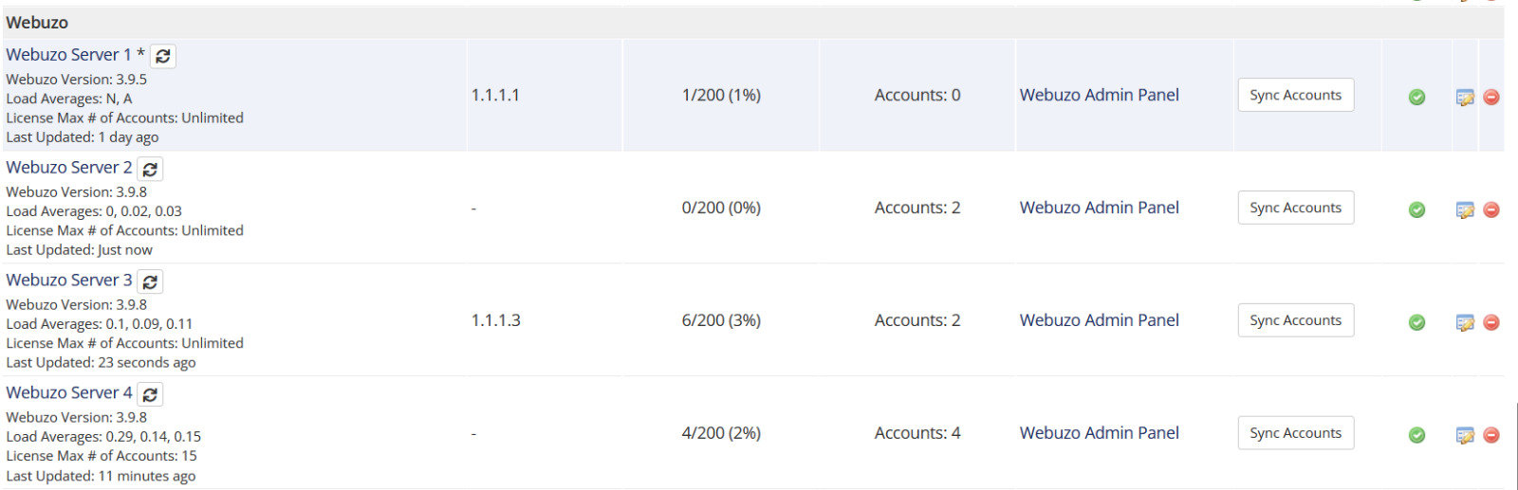Sync Accounts for Webuzo Server 1

tap(1295, 95)
